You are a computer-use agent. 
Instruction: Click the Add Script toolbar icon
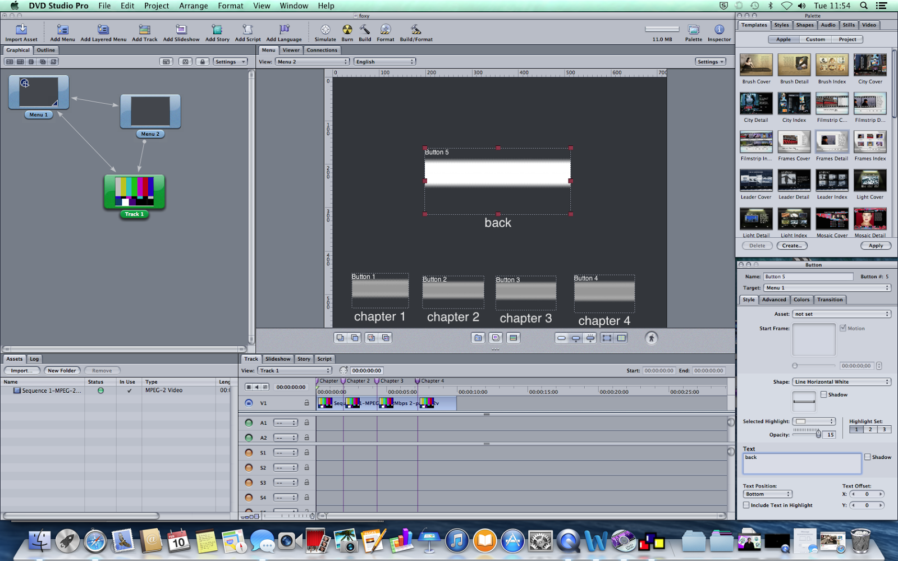coord(248,29)
